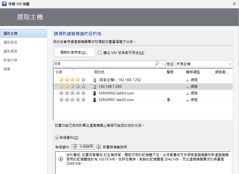This screenshot has width=239, height=174.
Task: Go to the 選取路徑 wizard step
Action: coord(10,42)
